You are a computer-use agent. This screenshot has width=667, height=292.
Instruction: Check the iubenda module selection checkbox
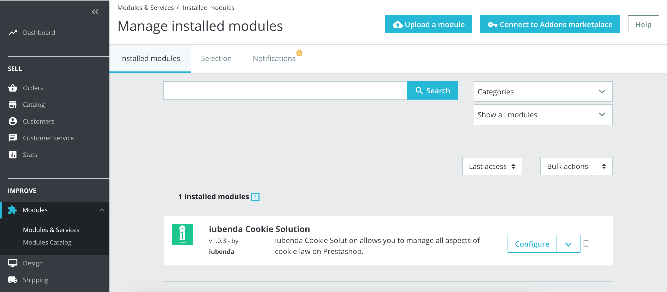(x=586, y=243)
